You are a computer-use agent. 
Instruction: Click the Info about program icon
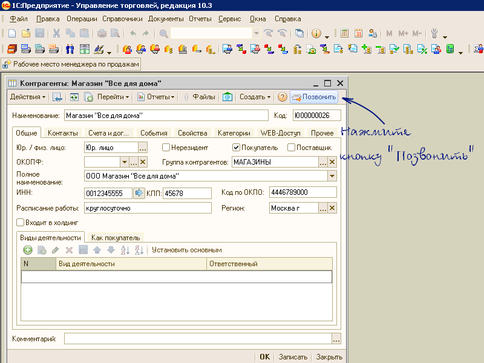[x=316, y=33]
